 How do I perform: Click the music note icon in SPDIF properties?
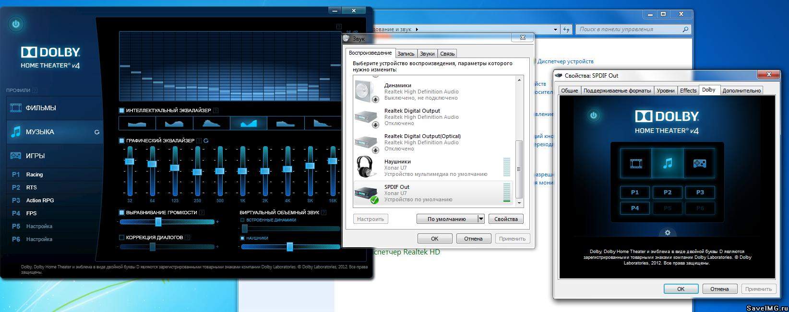point(667,163)
